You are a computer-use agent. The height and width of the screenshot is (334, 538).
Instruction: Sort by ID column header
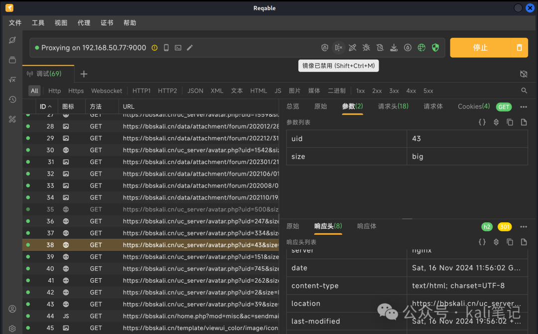[x=46, y=106]
